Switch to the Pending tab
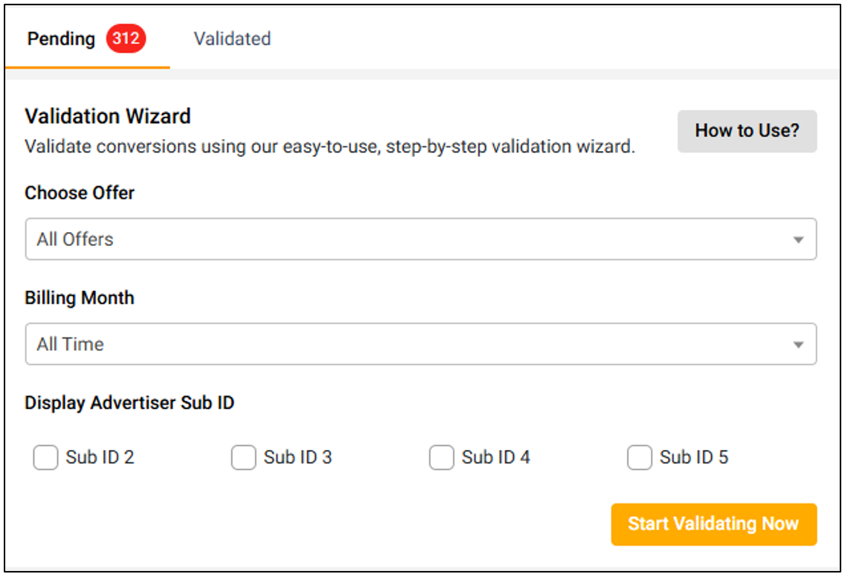Screen dimensions: 845x577 pos(62,39)
